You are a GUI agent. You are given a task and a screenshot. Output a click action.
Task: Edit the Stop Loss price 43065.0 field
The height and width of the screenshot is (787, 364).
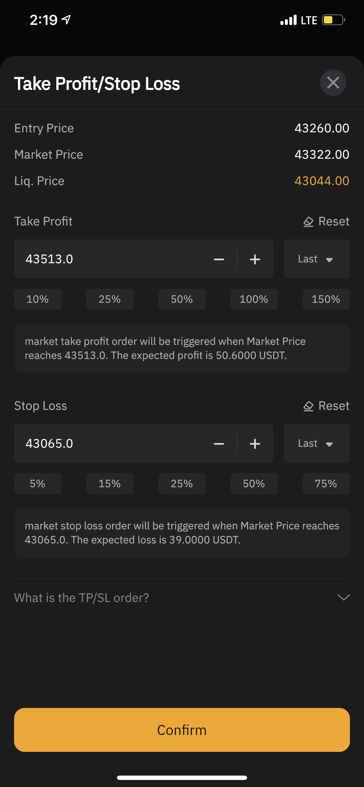[x=110, y=443]
